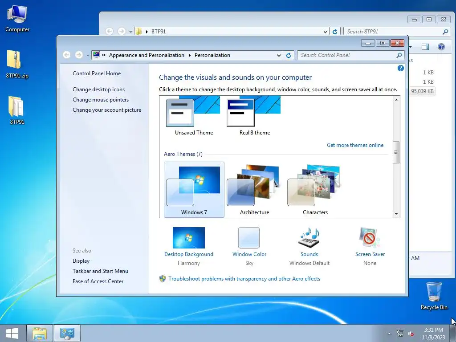Image resolution: width=456 pixels, height=342 pixels.
Task: Refresh the Personalization window
Action: [288, 55]
